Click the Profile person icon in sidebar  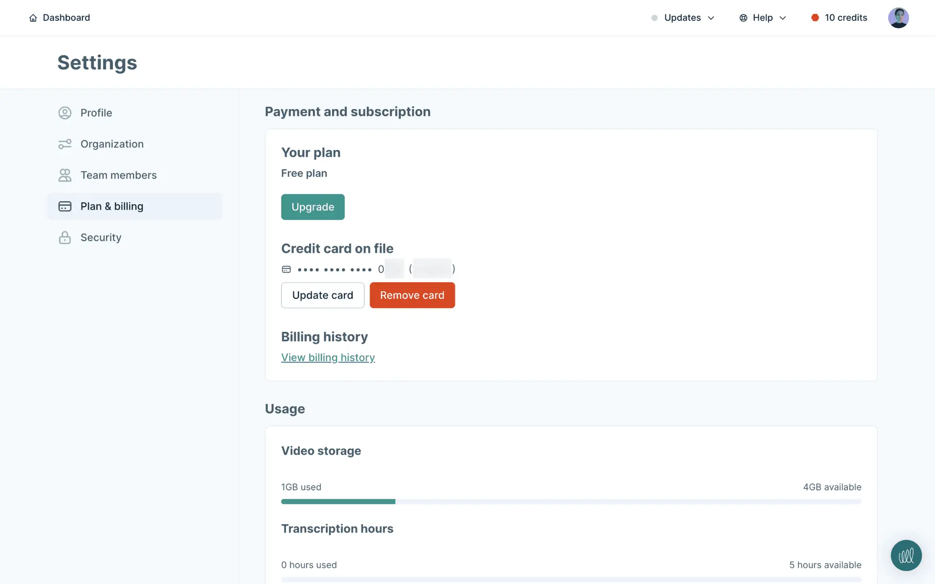point(65,113)
